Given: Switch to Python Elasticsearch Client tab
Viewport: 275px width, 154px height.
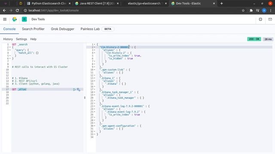Looking at the screenshot, I should click(49, 3).
